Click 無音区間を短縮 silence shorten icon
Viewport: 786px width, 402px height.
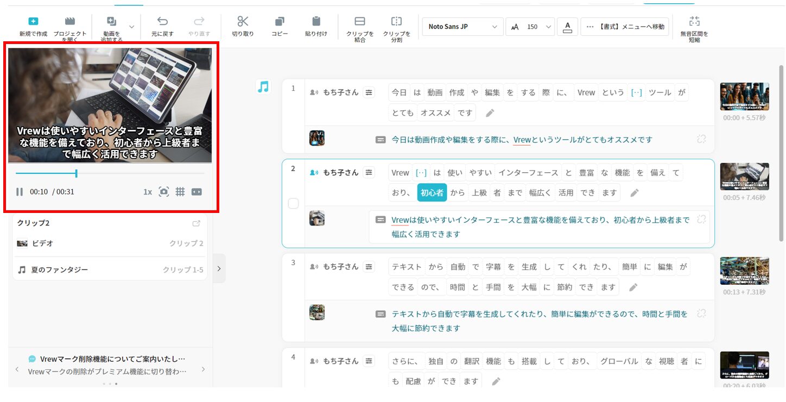click(x=694, y=22)
